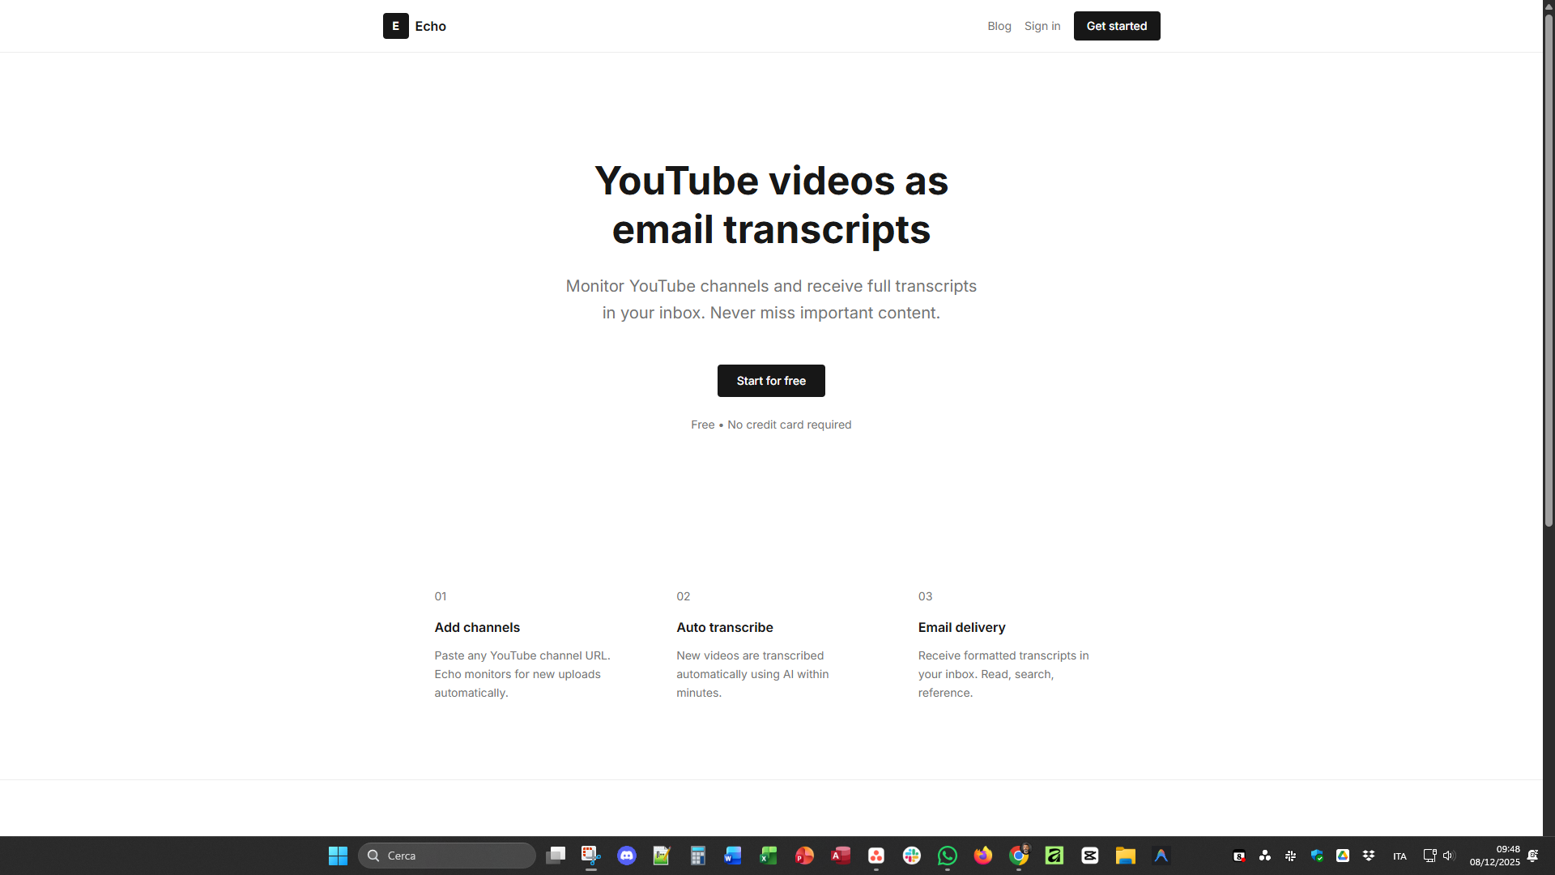Open Slack from the taskbar
Screen dimensions: 1555x875
pyautogui.click(x=912, y=856)
